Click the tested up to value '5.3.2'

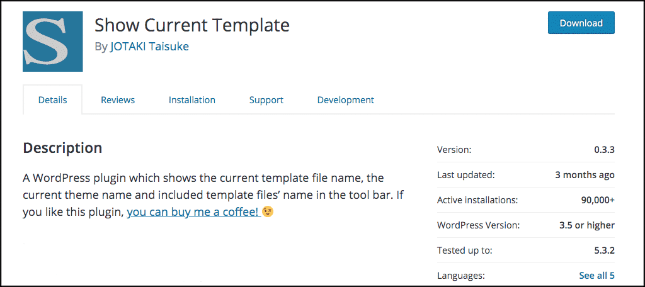(x=604, y=250)
